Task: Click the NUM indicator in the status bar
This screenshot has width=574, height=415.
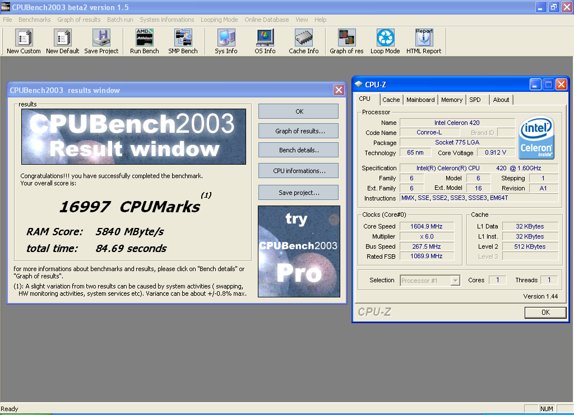Action: coord(547,409)
